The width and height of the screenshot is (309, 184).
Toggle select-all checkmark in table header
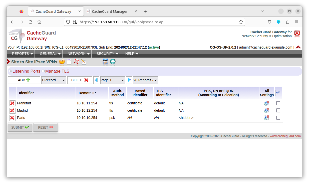(278, 93)
